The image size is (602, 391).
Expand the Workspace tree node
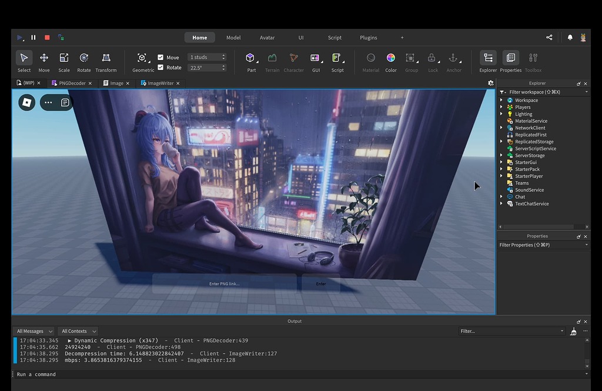[501, 101]
